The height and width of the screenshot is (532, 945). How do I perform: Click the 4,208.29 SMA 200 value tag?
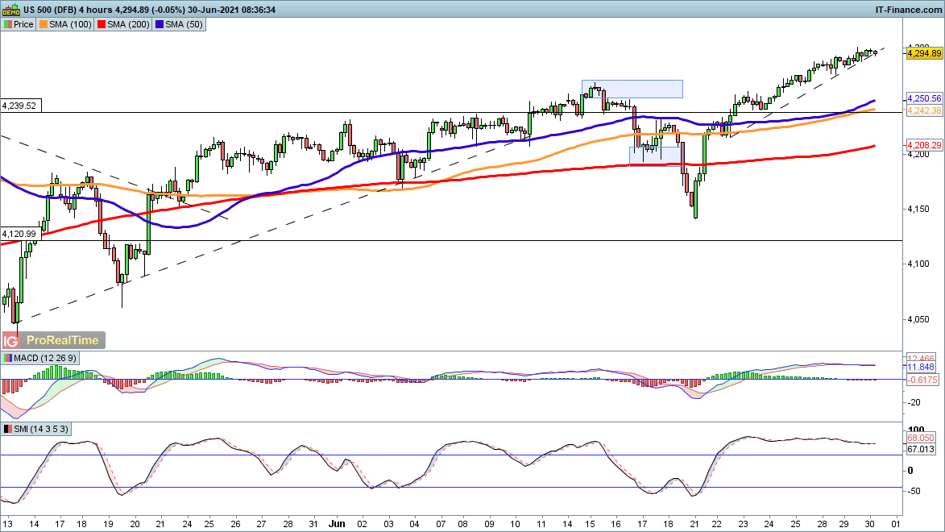(x=923, y=145)
